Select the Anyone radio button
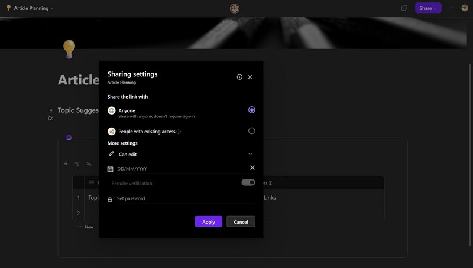This screenshot has width=473, height=268. pyautogui.click(x=252, y=110)
